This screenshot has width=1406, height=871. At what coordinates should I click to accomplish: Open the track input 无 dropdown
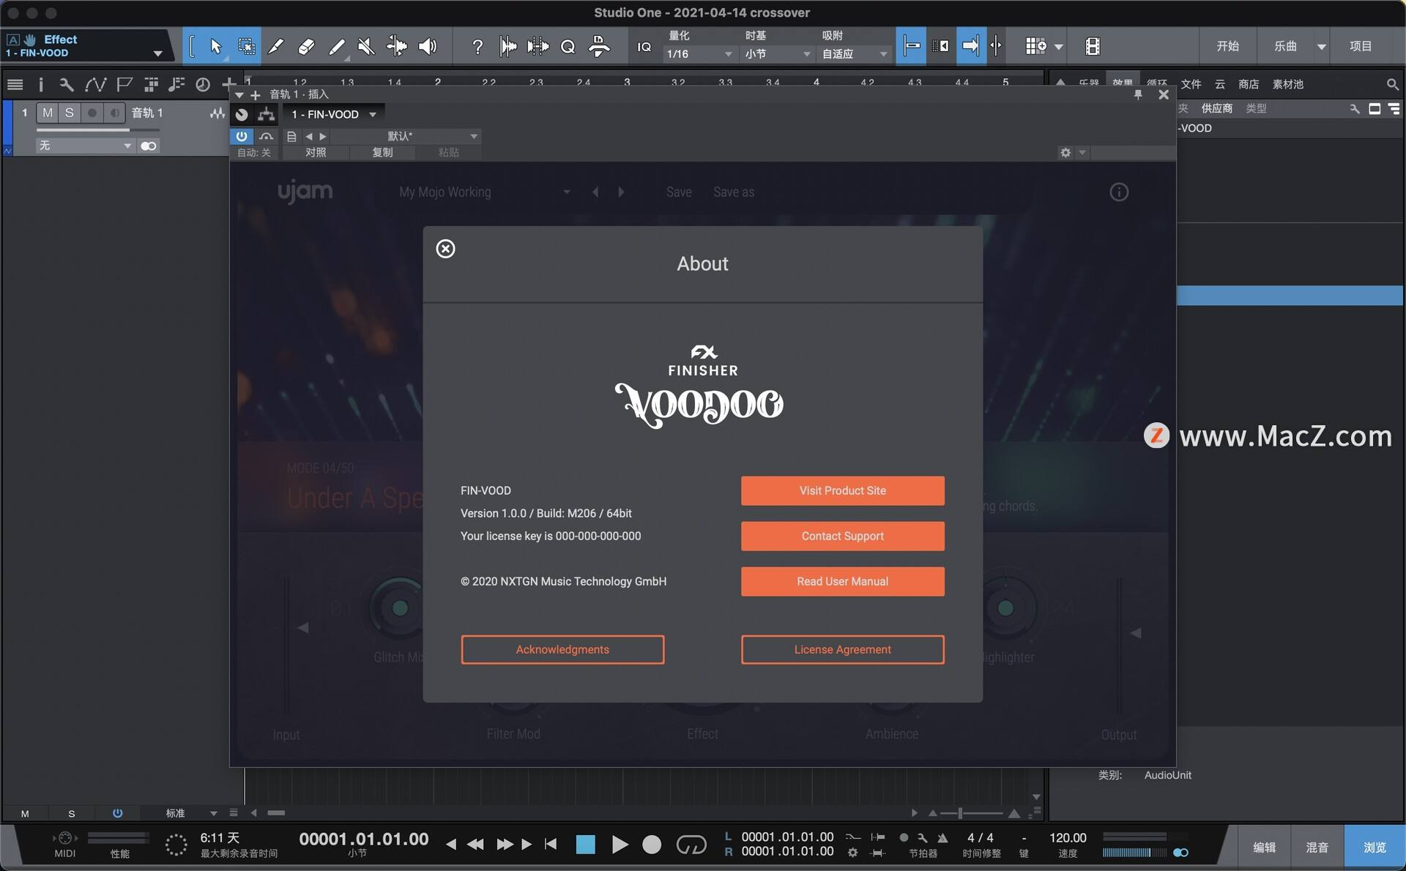(85, 146)
